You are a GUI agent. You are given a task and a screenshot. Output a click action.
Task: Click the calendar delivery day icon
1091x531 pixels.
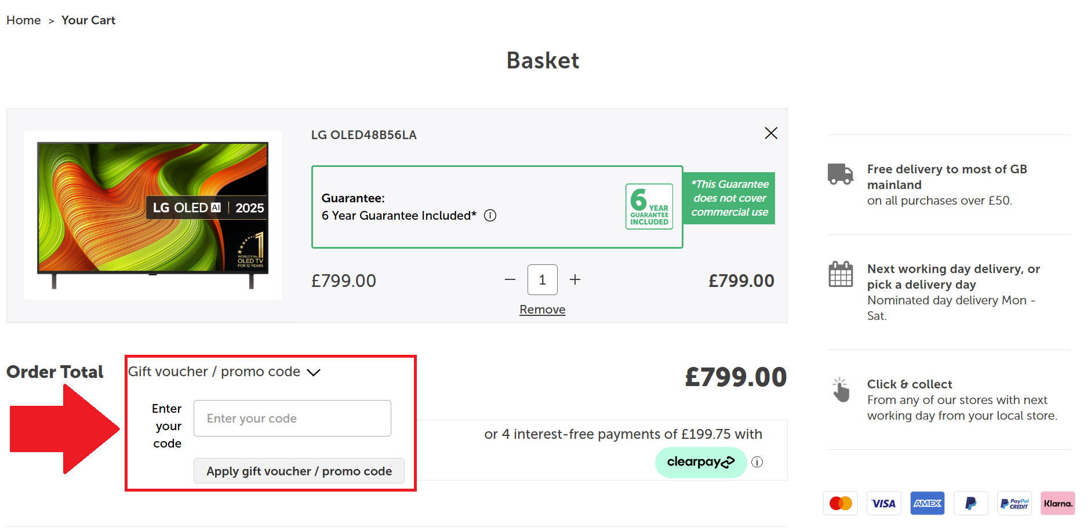[841, 274]
